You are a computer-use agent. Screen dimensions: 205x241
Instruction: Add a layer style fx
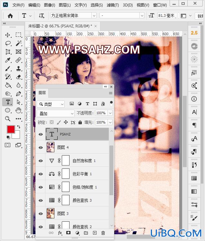[x=60, y=233]
